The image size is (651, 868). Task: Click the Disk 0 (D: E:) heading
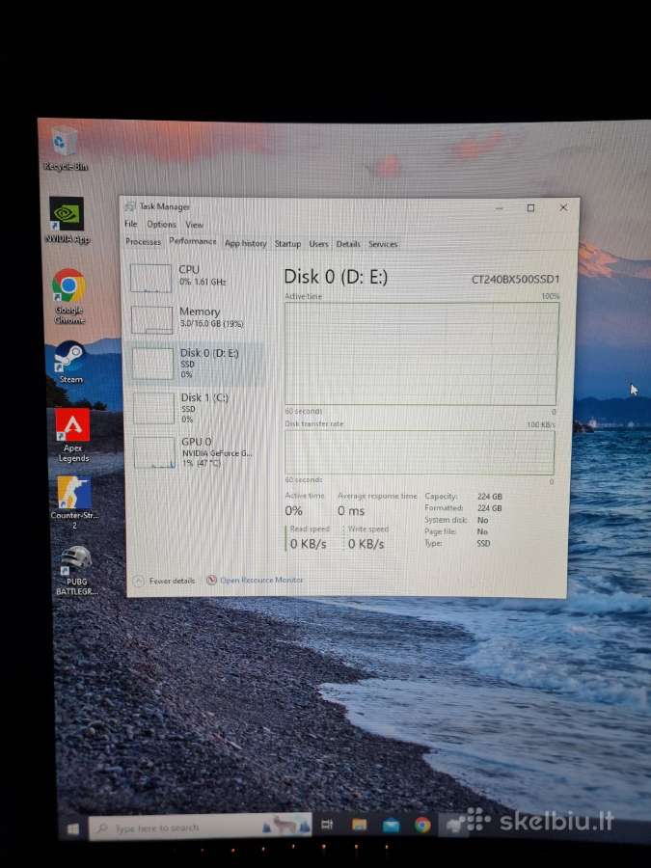tap(336, 277)
